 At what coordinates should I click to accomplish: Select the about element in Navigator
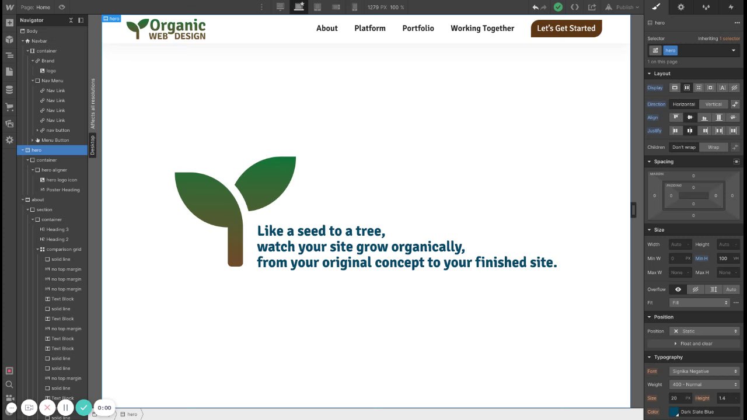[38, 199]
